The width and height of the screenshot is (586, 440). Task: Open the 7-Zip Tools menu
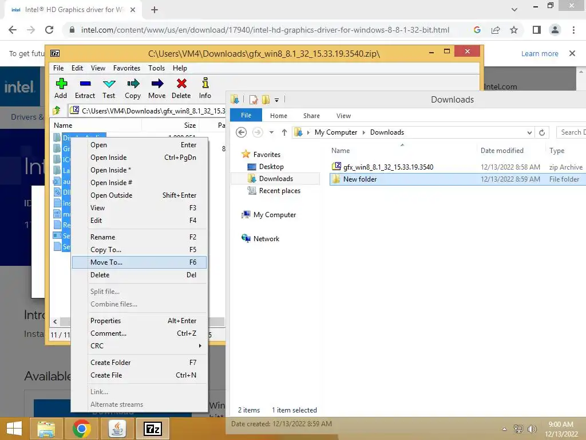[x=156, y=68]
